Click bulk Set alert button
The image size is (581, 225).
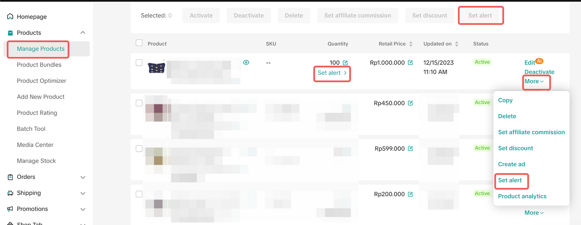coord(480,15)
